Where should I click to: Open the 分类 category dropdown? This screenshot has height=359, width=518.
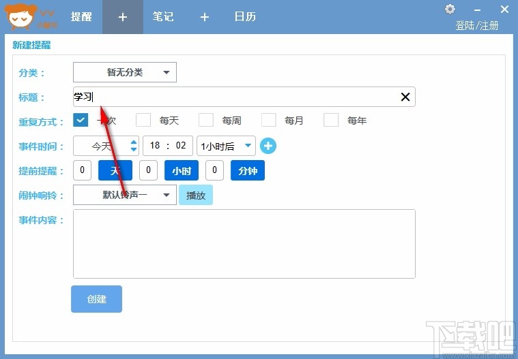pyautogui.click(x=125, y=72)
